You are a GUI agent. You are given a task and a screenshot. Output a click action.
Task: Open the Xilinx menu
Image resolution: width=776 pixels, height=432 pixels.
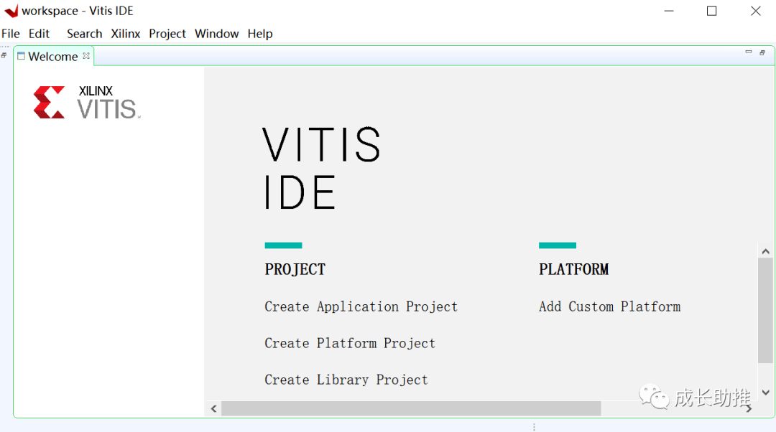pyautogui.click(x=125, y=34)
